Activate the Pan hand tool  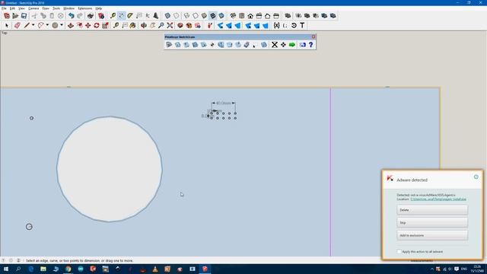152,25
